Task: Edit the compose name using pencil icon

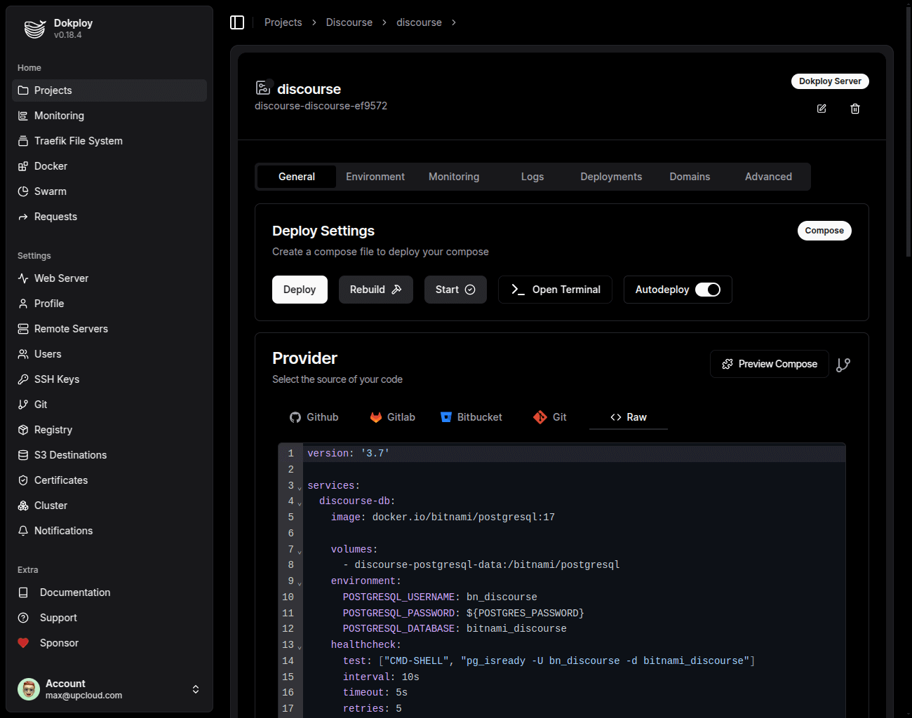Action: pyautogui.click(x=821, y=108)
